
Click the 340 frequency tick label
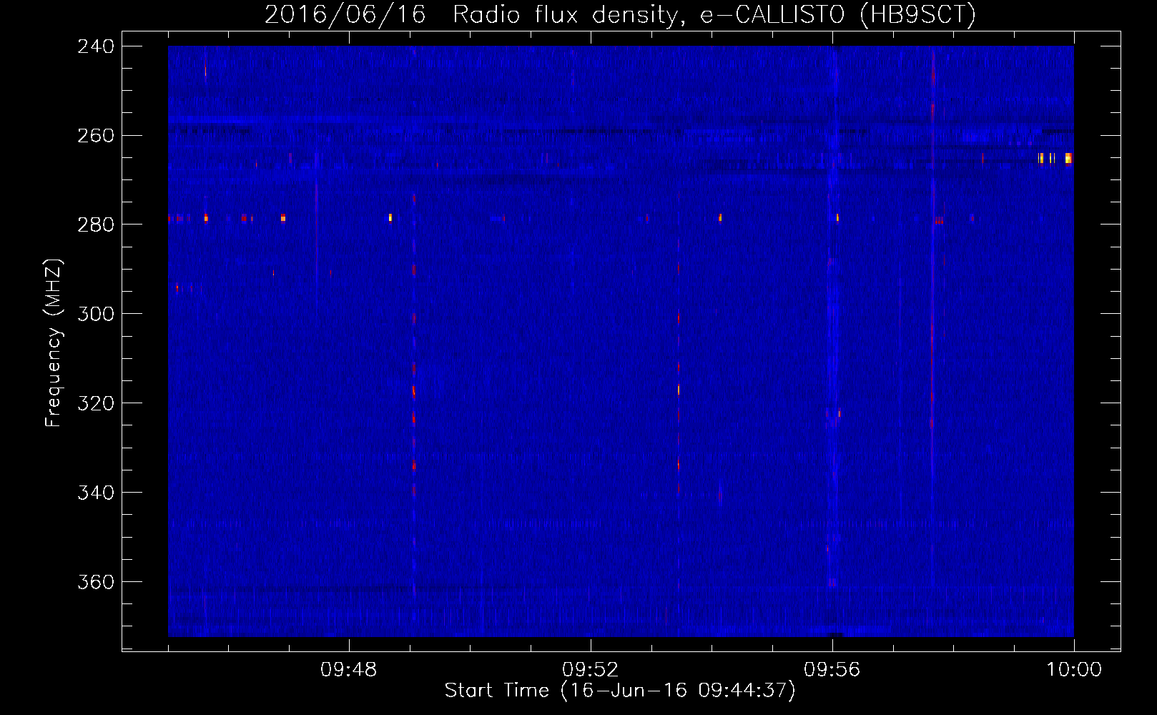coord(96,493)
